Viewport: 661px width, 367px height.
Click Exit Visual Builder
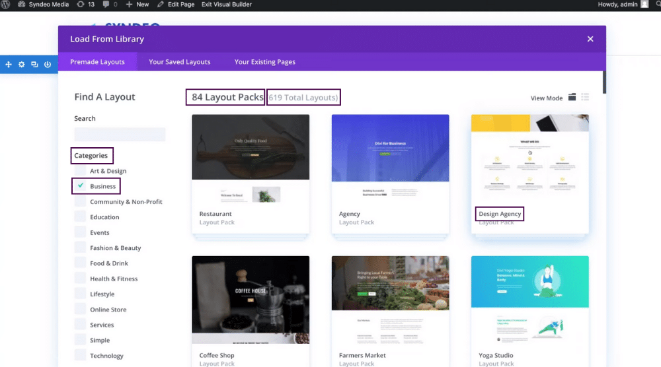(226, 4)
